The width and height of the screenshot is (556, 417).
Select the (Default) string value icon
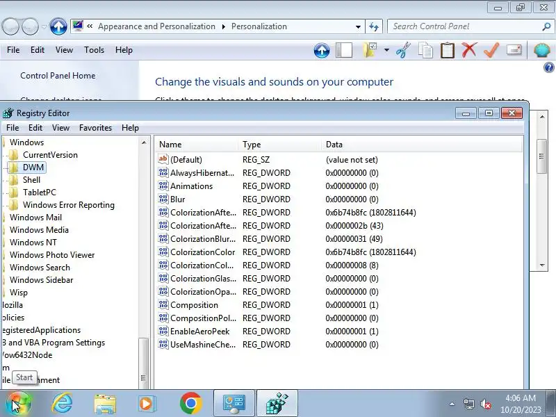pyautogui.click(x=163, y=159)
